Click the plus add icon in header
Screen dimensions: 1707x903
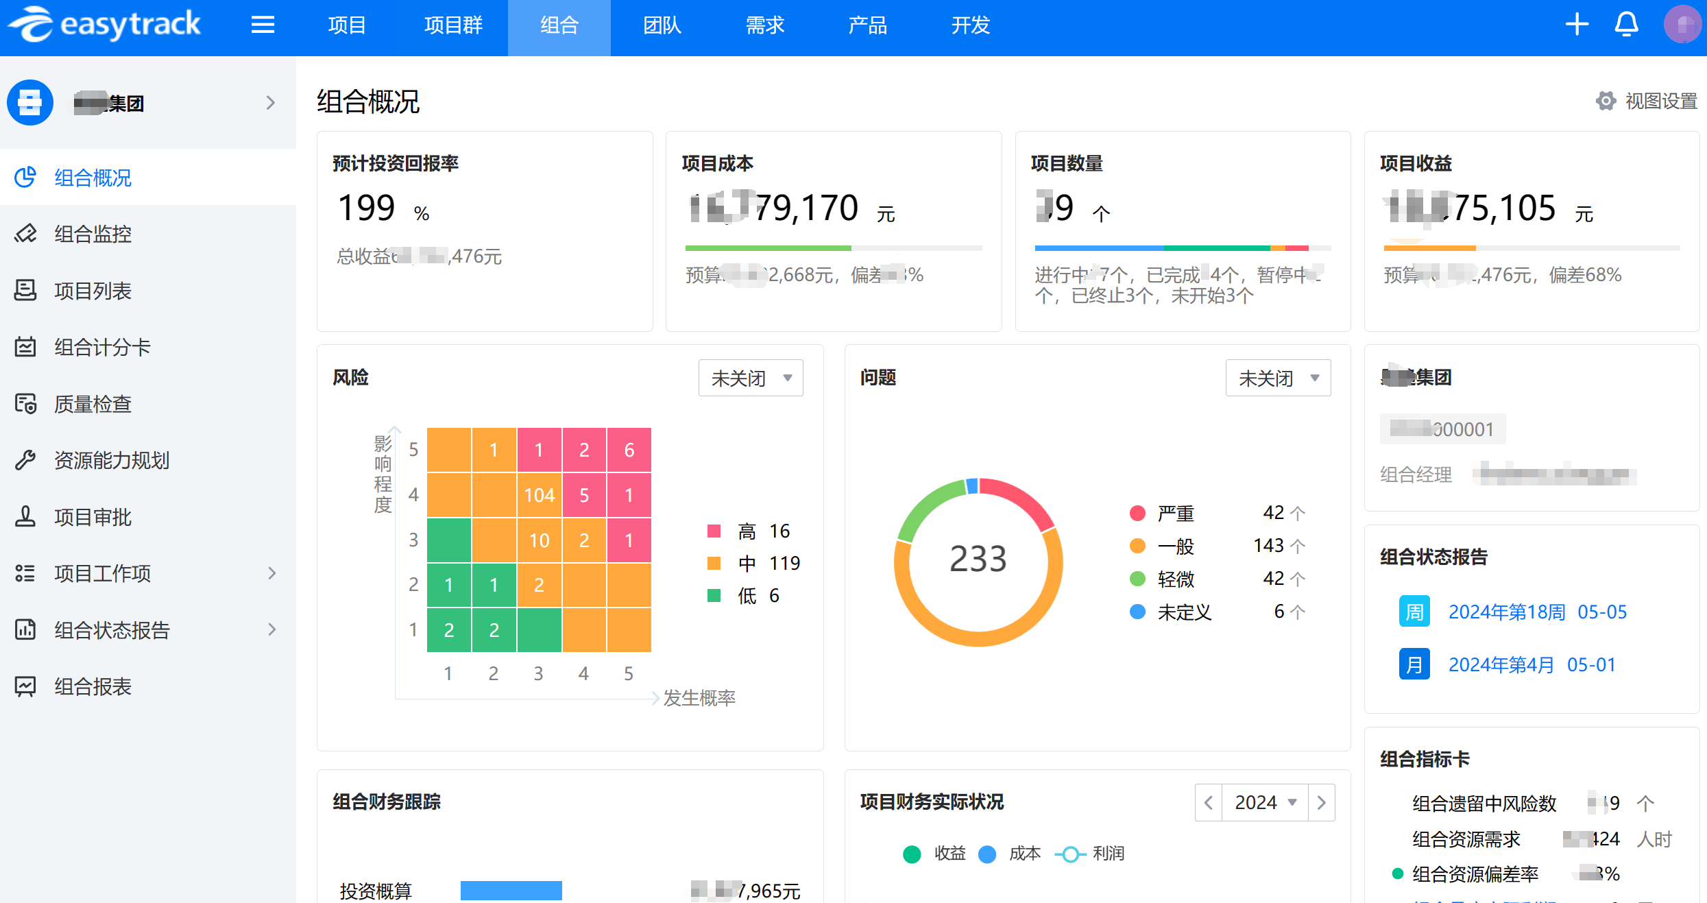point(1577,25)
